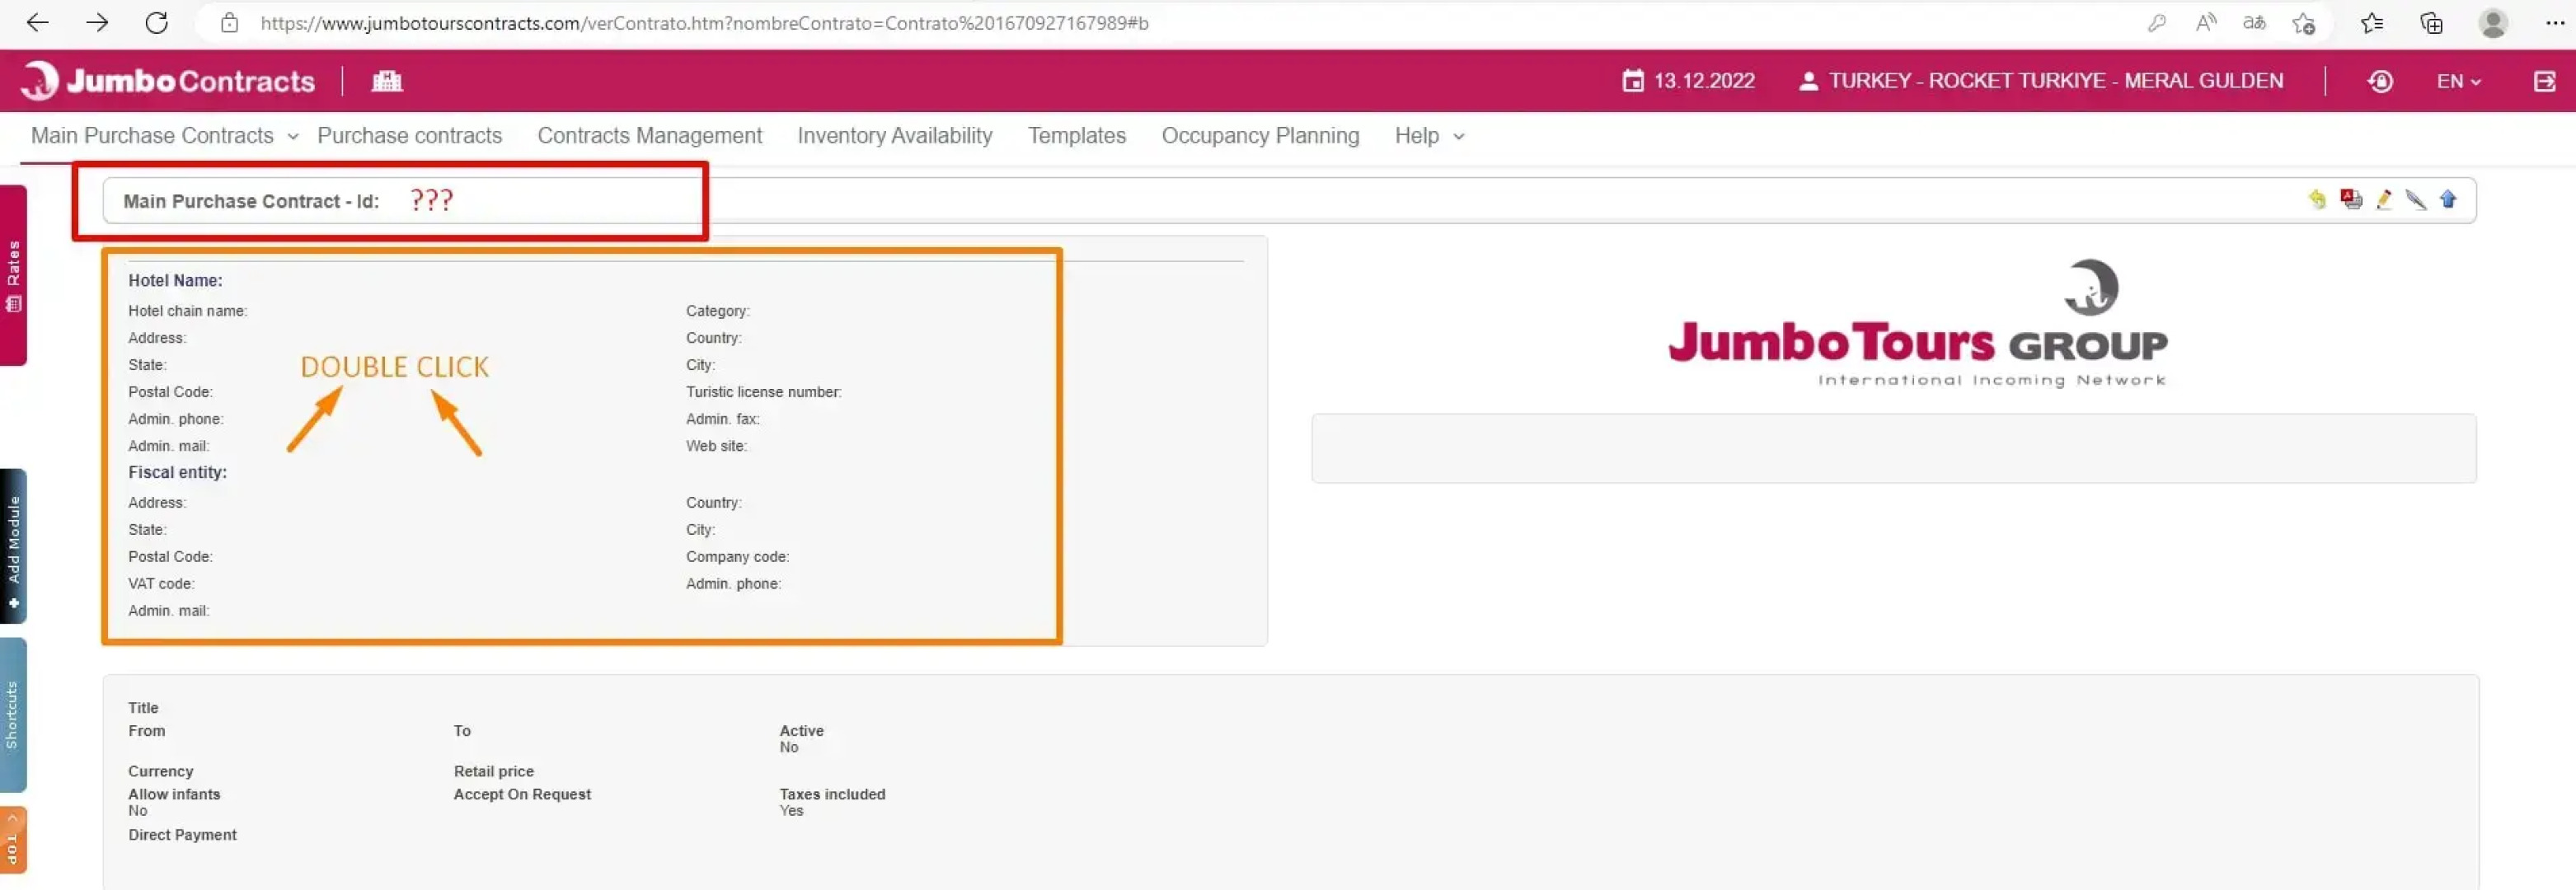Open the Add Module side tab
The width and height of the screenshot is (2576, 890).
pyautogui.click(x=13, y=546)
